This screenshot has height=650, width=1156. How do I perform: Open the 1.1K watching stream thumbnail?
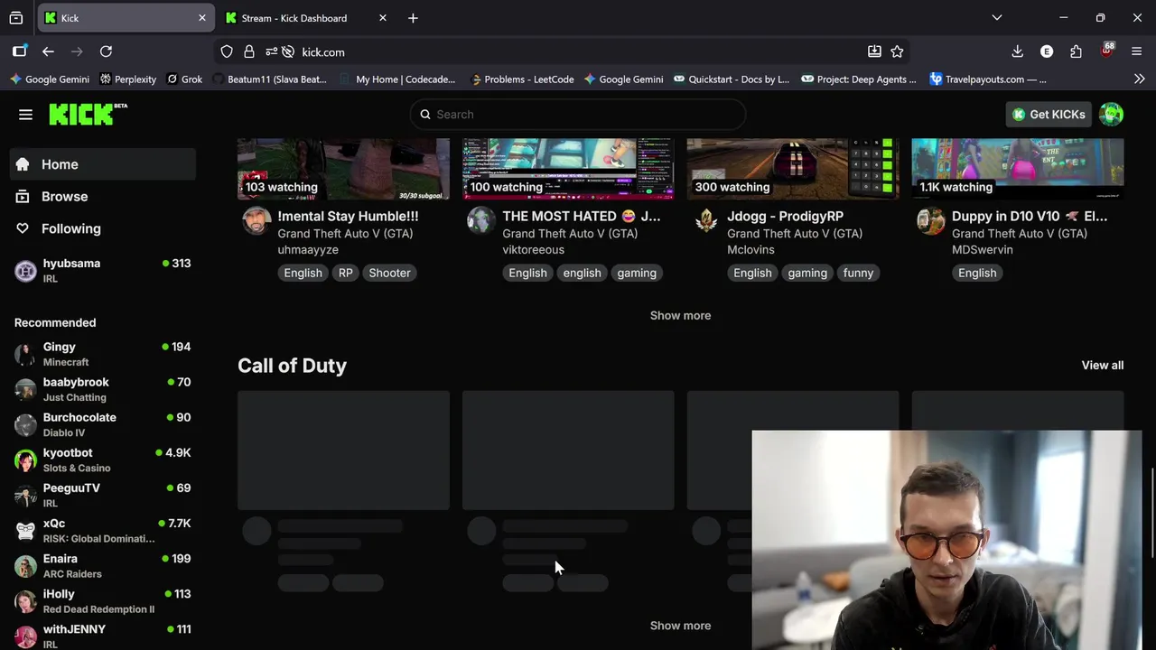[1018, 169]
